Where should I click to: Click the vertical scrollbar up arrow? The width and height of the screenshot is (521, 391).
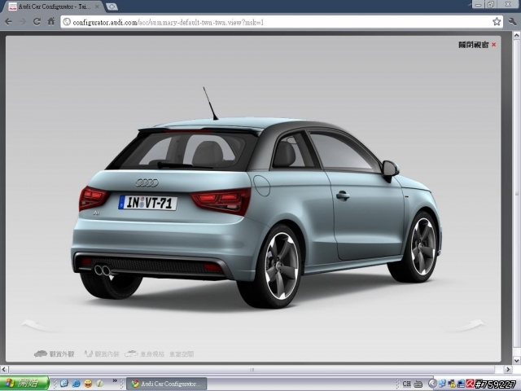[x=517, y=34]
